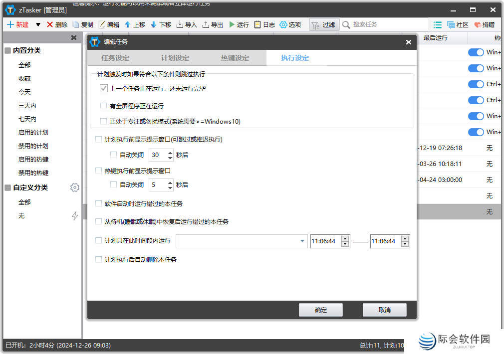
Task: Collapse the 内置分类 section
Action: click(x=7, y=50)
